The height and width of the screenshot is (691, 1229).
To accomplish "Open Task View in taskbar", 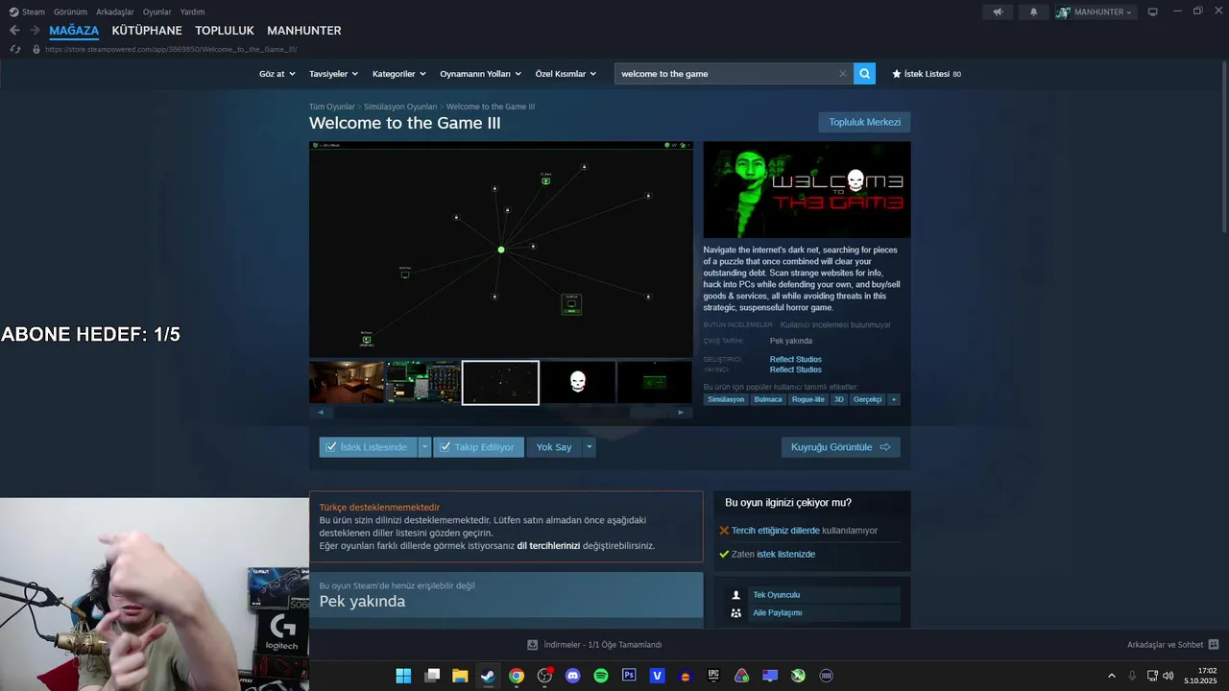I will 432,676.
